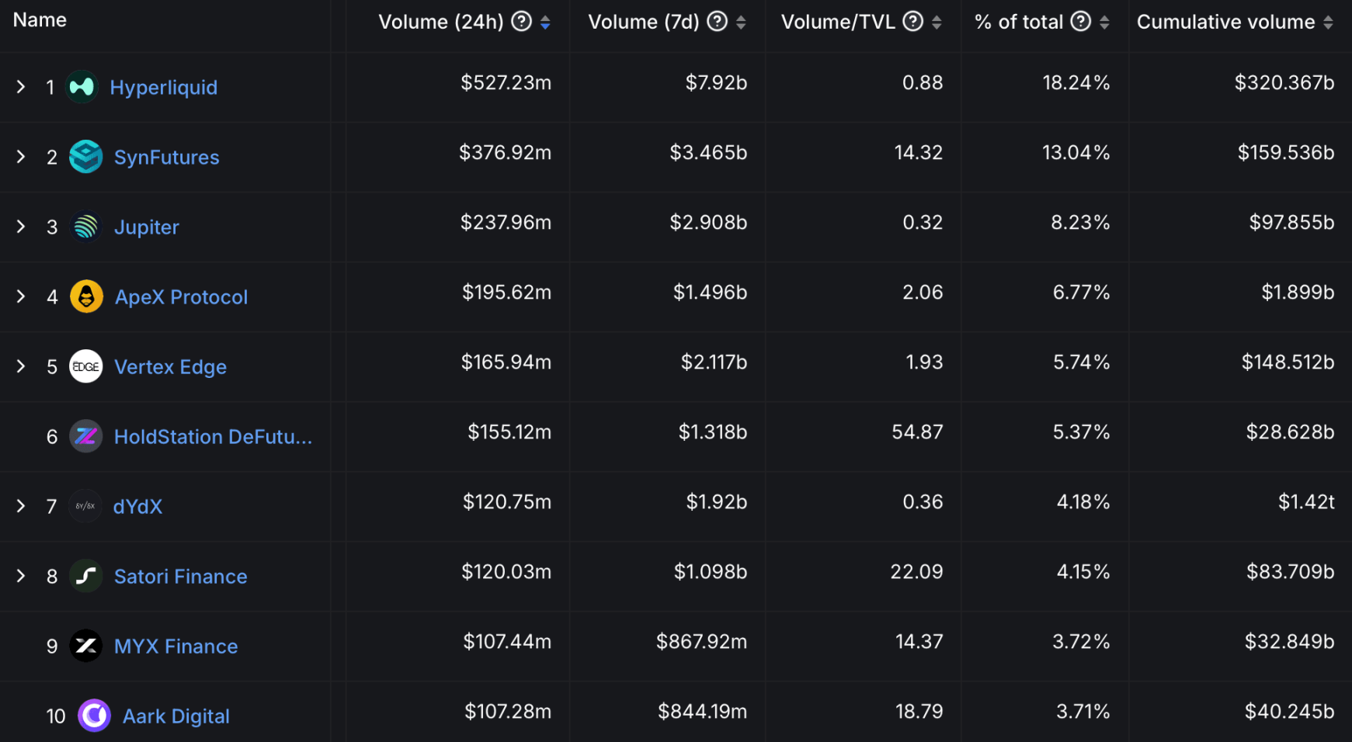The height and width of the screenshot is (742, 1352).
Task: Open the Aark Digital link
Action: click(x=176, y=716)
